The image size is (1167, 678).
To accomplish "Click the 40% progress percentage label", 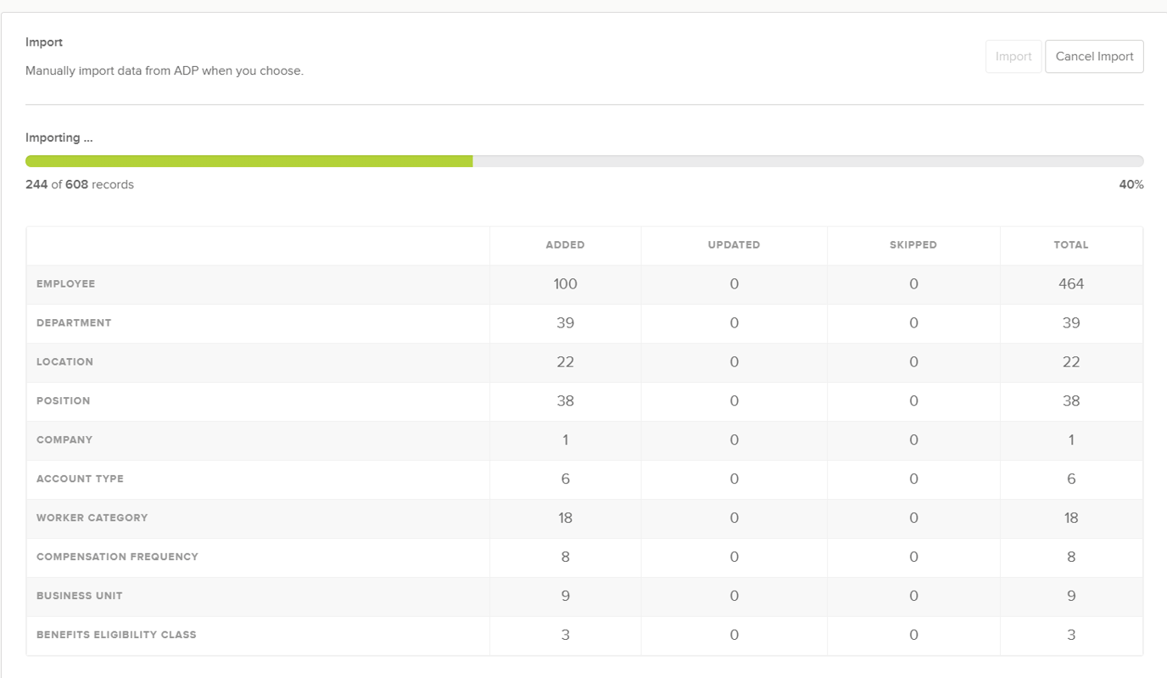I will click(x=1131, y=184).
